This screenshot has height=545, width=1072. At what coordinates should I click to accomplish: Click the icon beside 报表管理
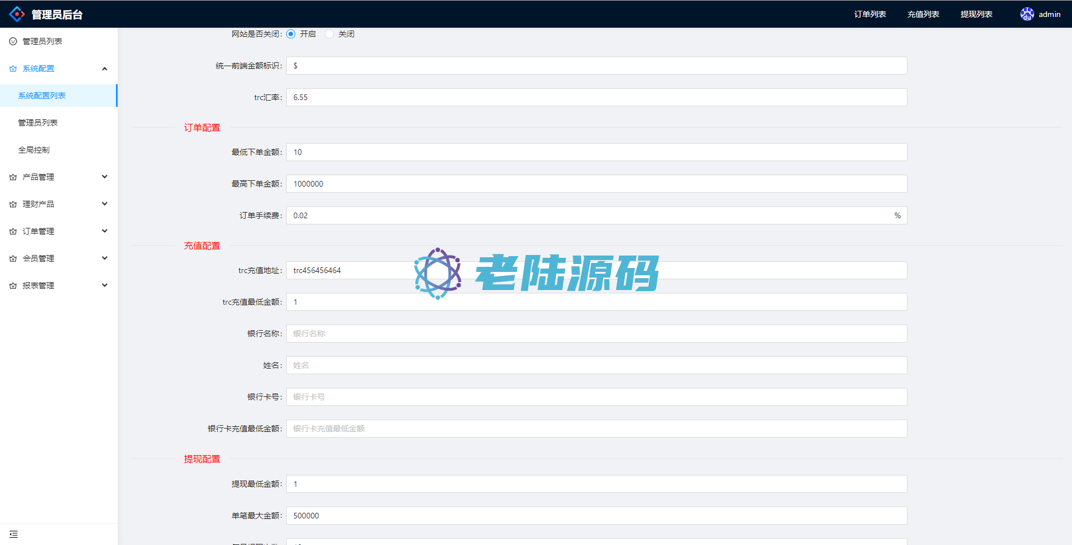(x=13, y=286)
